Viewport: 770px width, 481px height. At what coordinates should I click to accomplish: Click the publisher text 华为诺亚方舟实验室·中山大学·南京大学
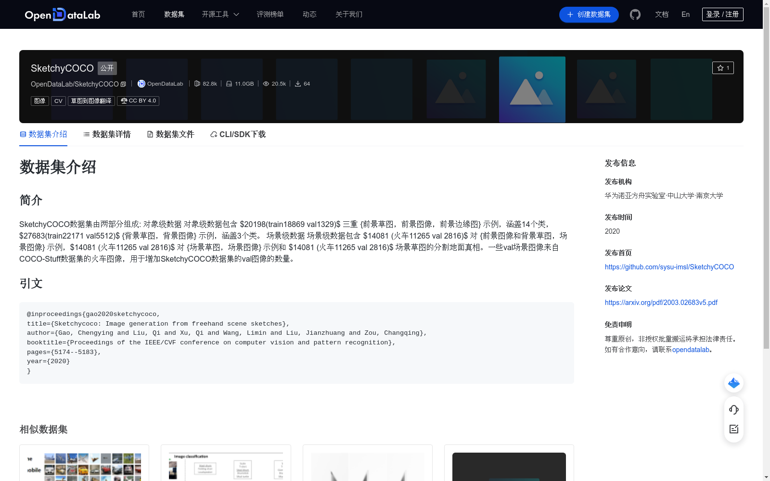[664, 196]
